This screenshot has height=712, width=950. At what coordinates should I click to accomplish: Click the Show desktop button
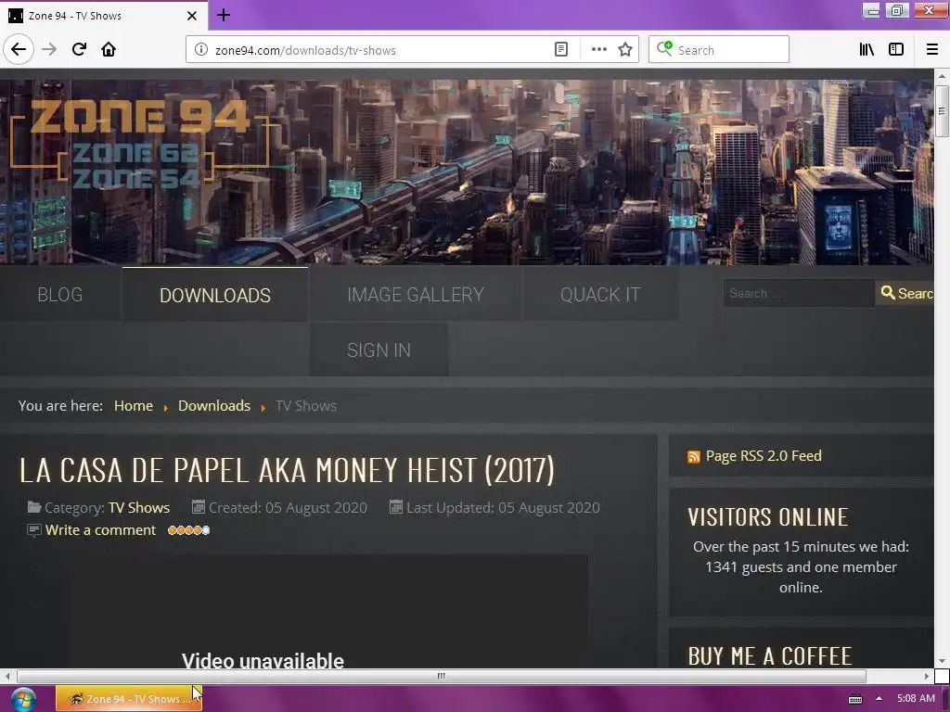944,699
